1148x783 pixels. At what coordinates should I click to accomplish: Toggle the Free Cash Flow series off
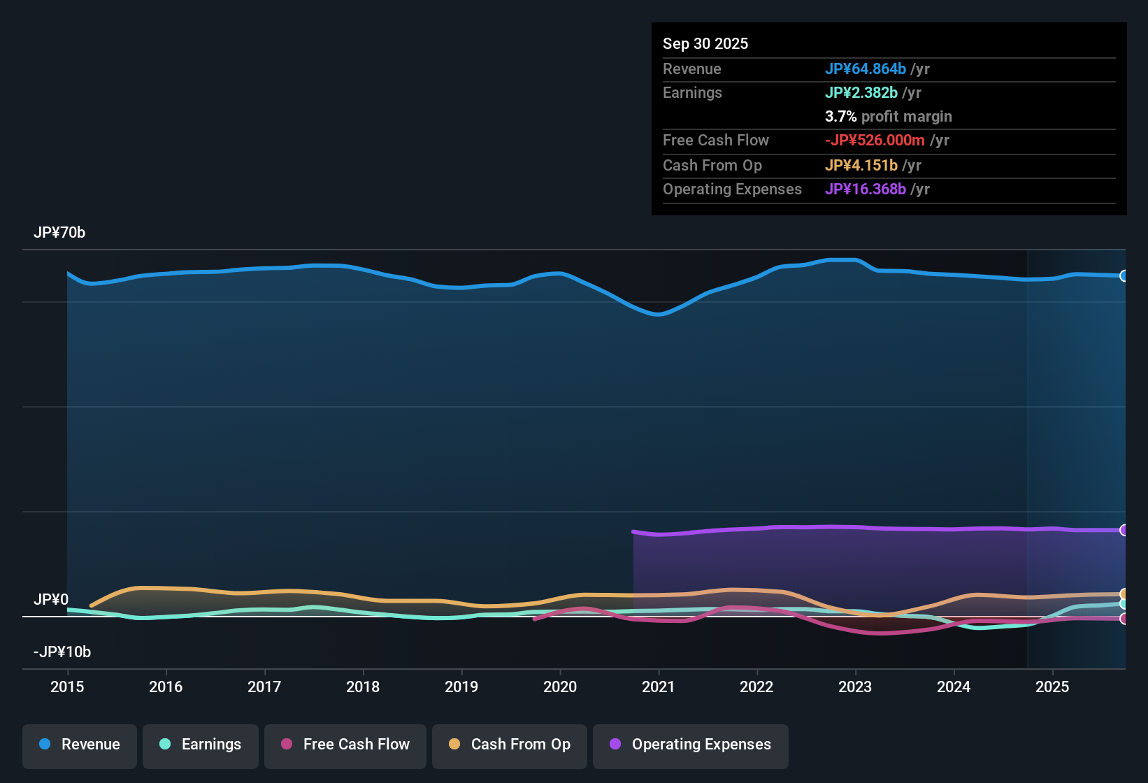345,745
